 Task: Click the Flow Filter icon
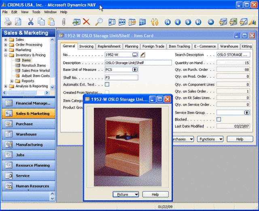(132, 22)
